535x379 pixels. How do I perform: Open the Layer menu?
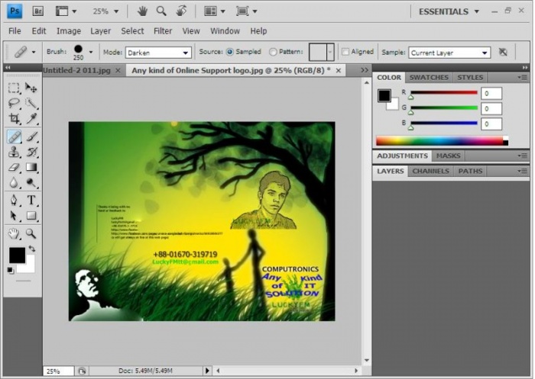pos(100,31)
